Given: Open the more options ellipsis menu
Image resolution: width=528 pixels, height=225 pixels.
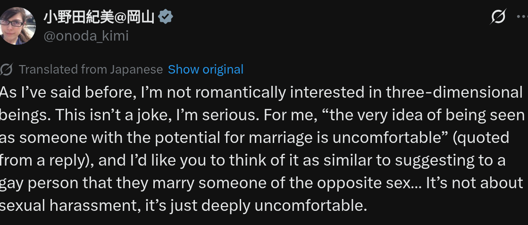Looking at the screenshot, I should click(x=522, y=17).
